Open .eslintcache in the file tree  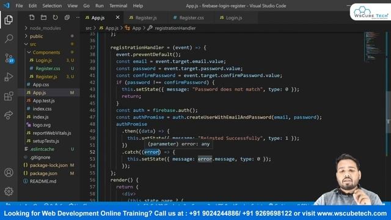tap(49, 149)
